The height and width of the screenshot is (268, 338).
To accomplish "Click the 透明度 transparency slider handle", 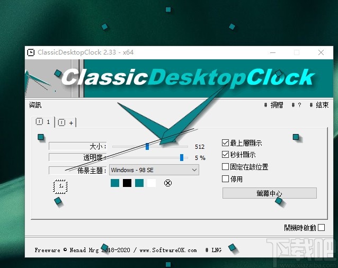I will pyautogui.click(x=182, y=157).
